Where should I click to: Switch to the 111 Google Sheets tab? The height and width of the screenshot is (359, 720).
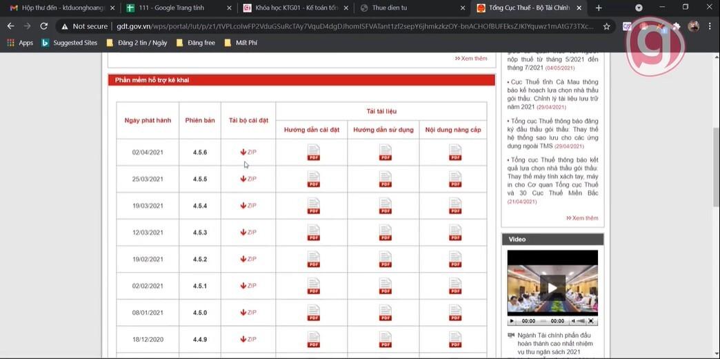pyautogui.click(x=178, y=8)
